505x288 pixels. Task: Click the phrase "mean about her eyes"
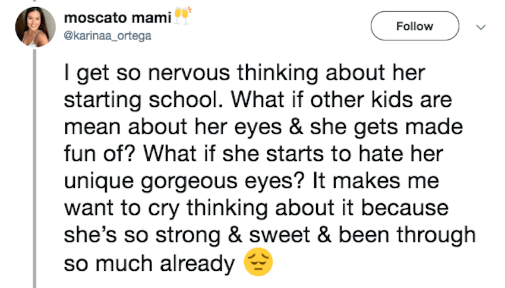173,128
